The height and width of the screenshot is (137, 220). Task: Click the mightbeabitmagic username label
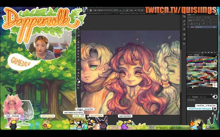[199, 109]
